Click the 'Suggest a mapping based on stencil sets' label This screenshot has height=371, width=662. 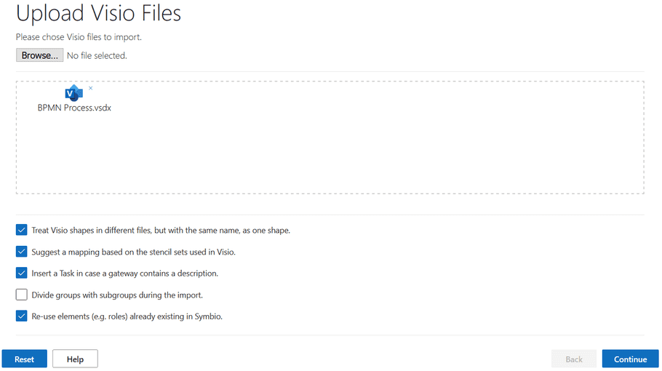pos(133,252)
